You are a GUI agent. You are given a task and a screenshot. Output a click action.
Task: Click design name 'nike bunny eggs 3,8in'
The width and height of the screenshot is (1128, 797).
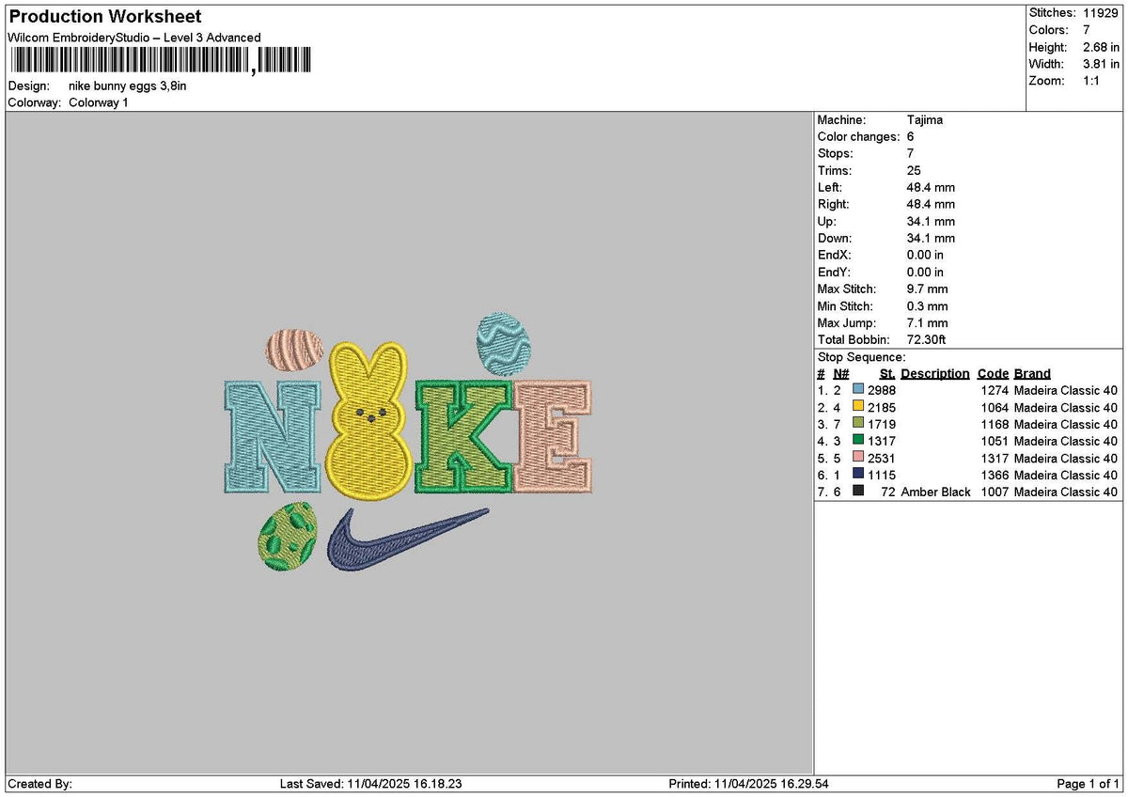click(128, 86)
